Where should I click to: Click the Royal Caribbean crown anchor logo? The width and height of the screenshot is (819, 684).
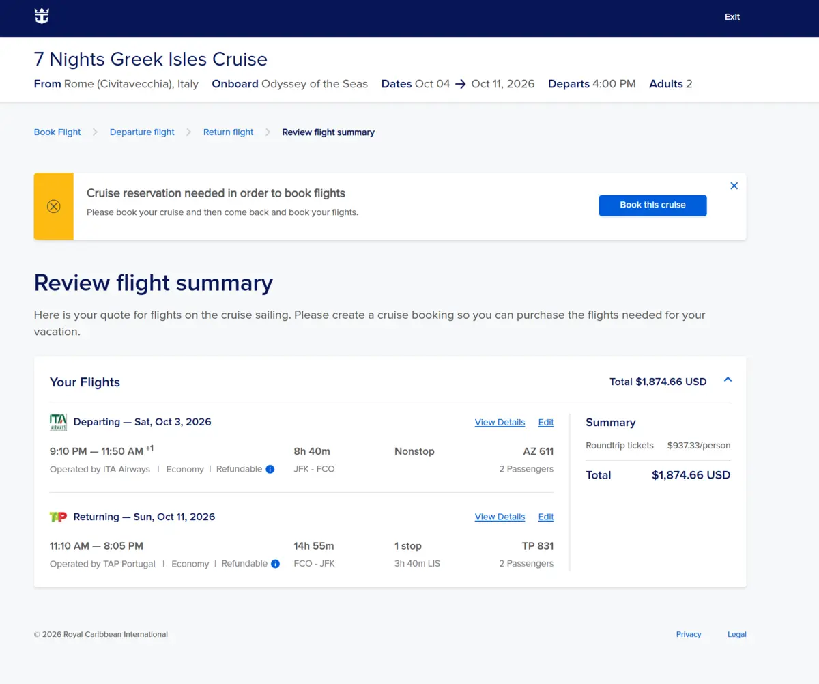coord(42,16)
